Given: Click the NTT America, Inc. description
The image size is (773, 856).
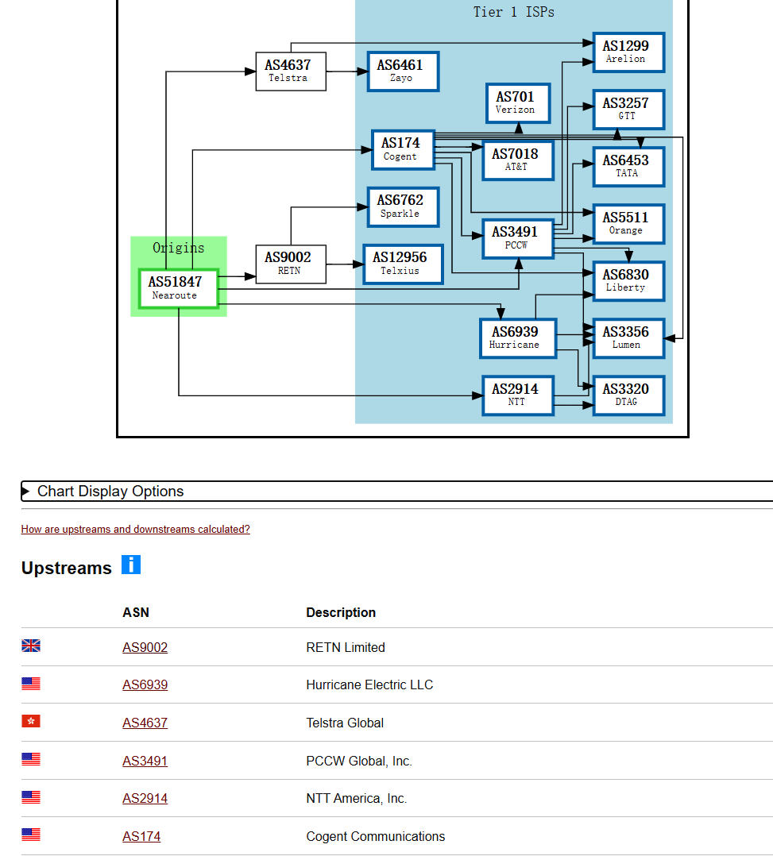Looking at the screenshot, I should tap(357, 799).
